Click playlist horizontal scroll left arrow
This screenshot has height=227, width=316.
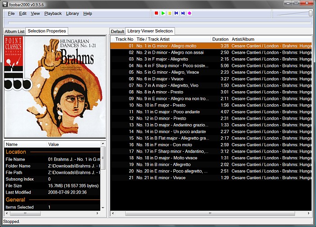pyautogui.click(x=113, y=213)
